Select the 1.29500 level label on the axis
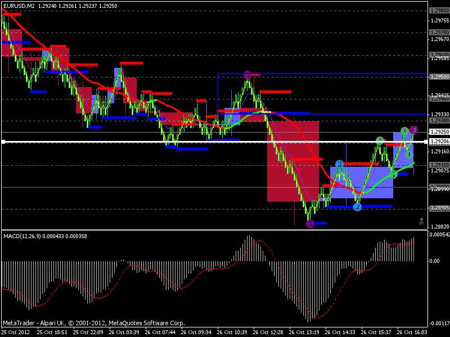Viewport: 450px width, 337px height. (x=440, y=77)
